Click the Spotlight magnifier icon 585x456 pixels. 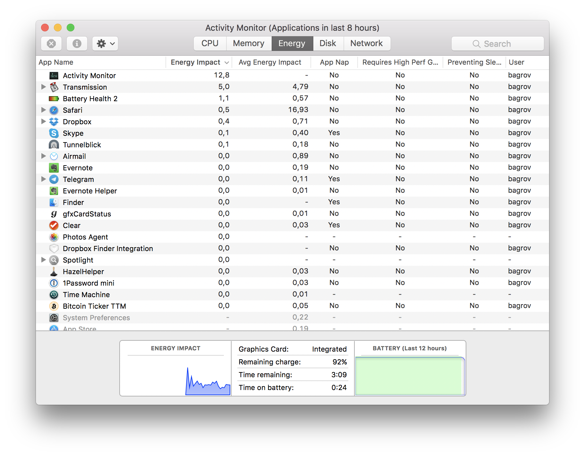click(54, 260)
